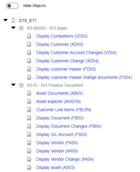
Task: Select the R3-BASIS - R/3 Basis label
Action: [47, 28]
